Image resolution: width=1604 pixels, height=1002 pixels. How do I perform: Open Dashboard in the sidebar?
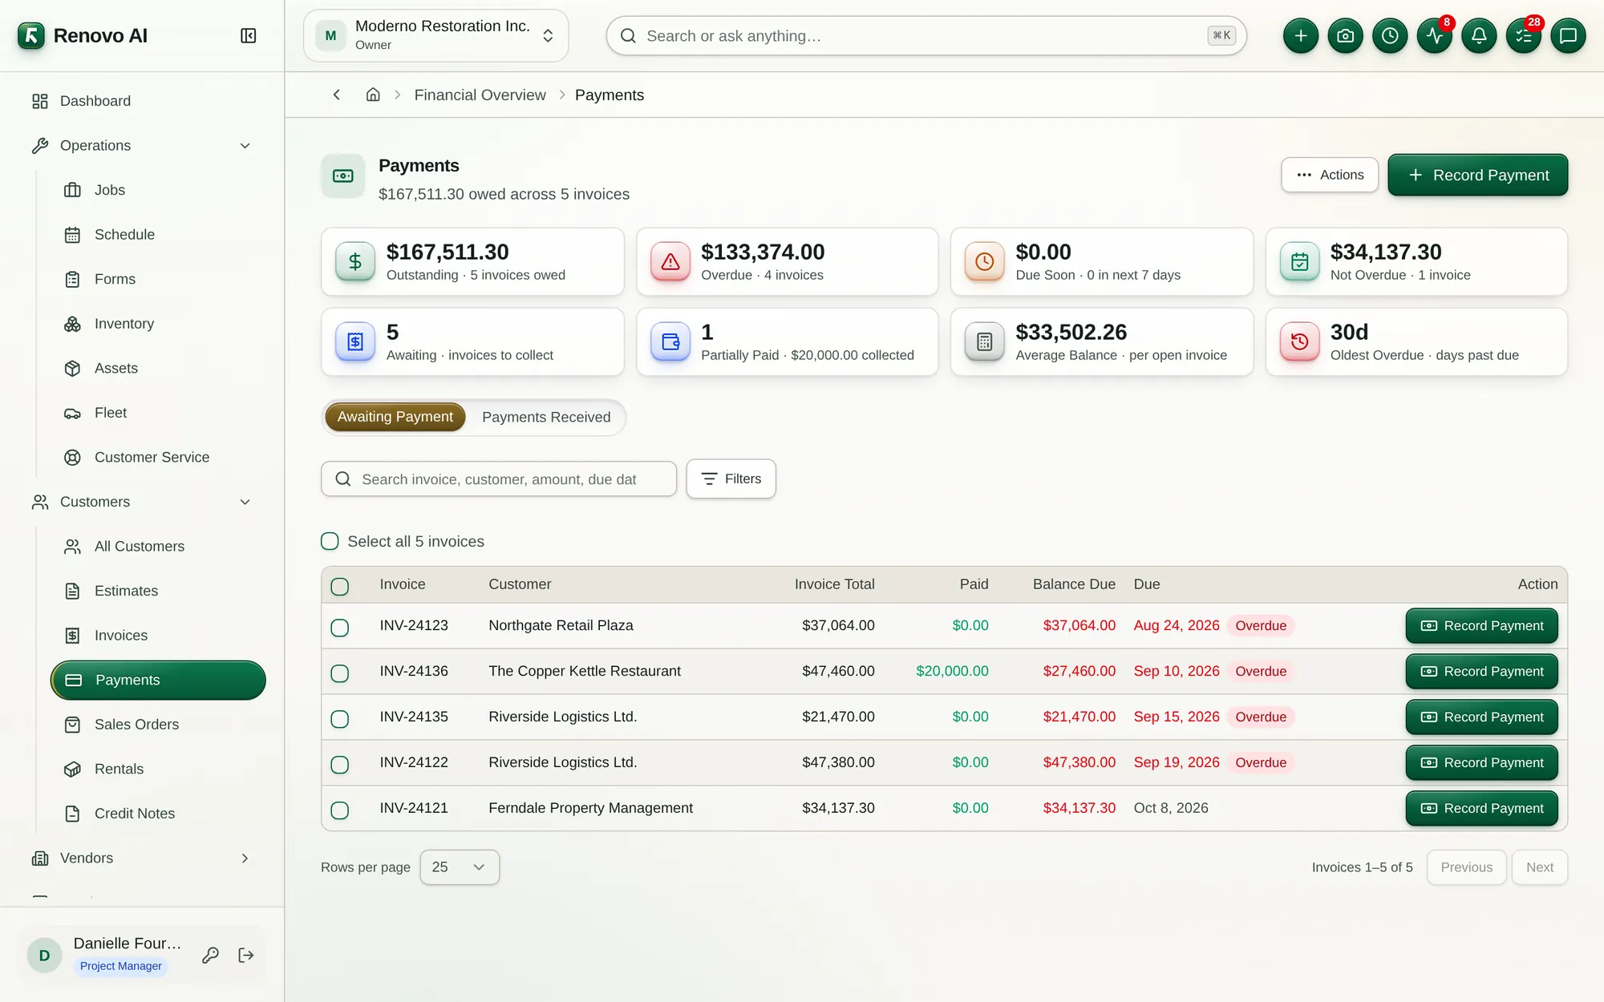(x=144, y=101)
